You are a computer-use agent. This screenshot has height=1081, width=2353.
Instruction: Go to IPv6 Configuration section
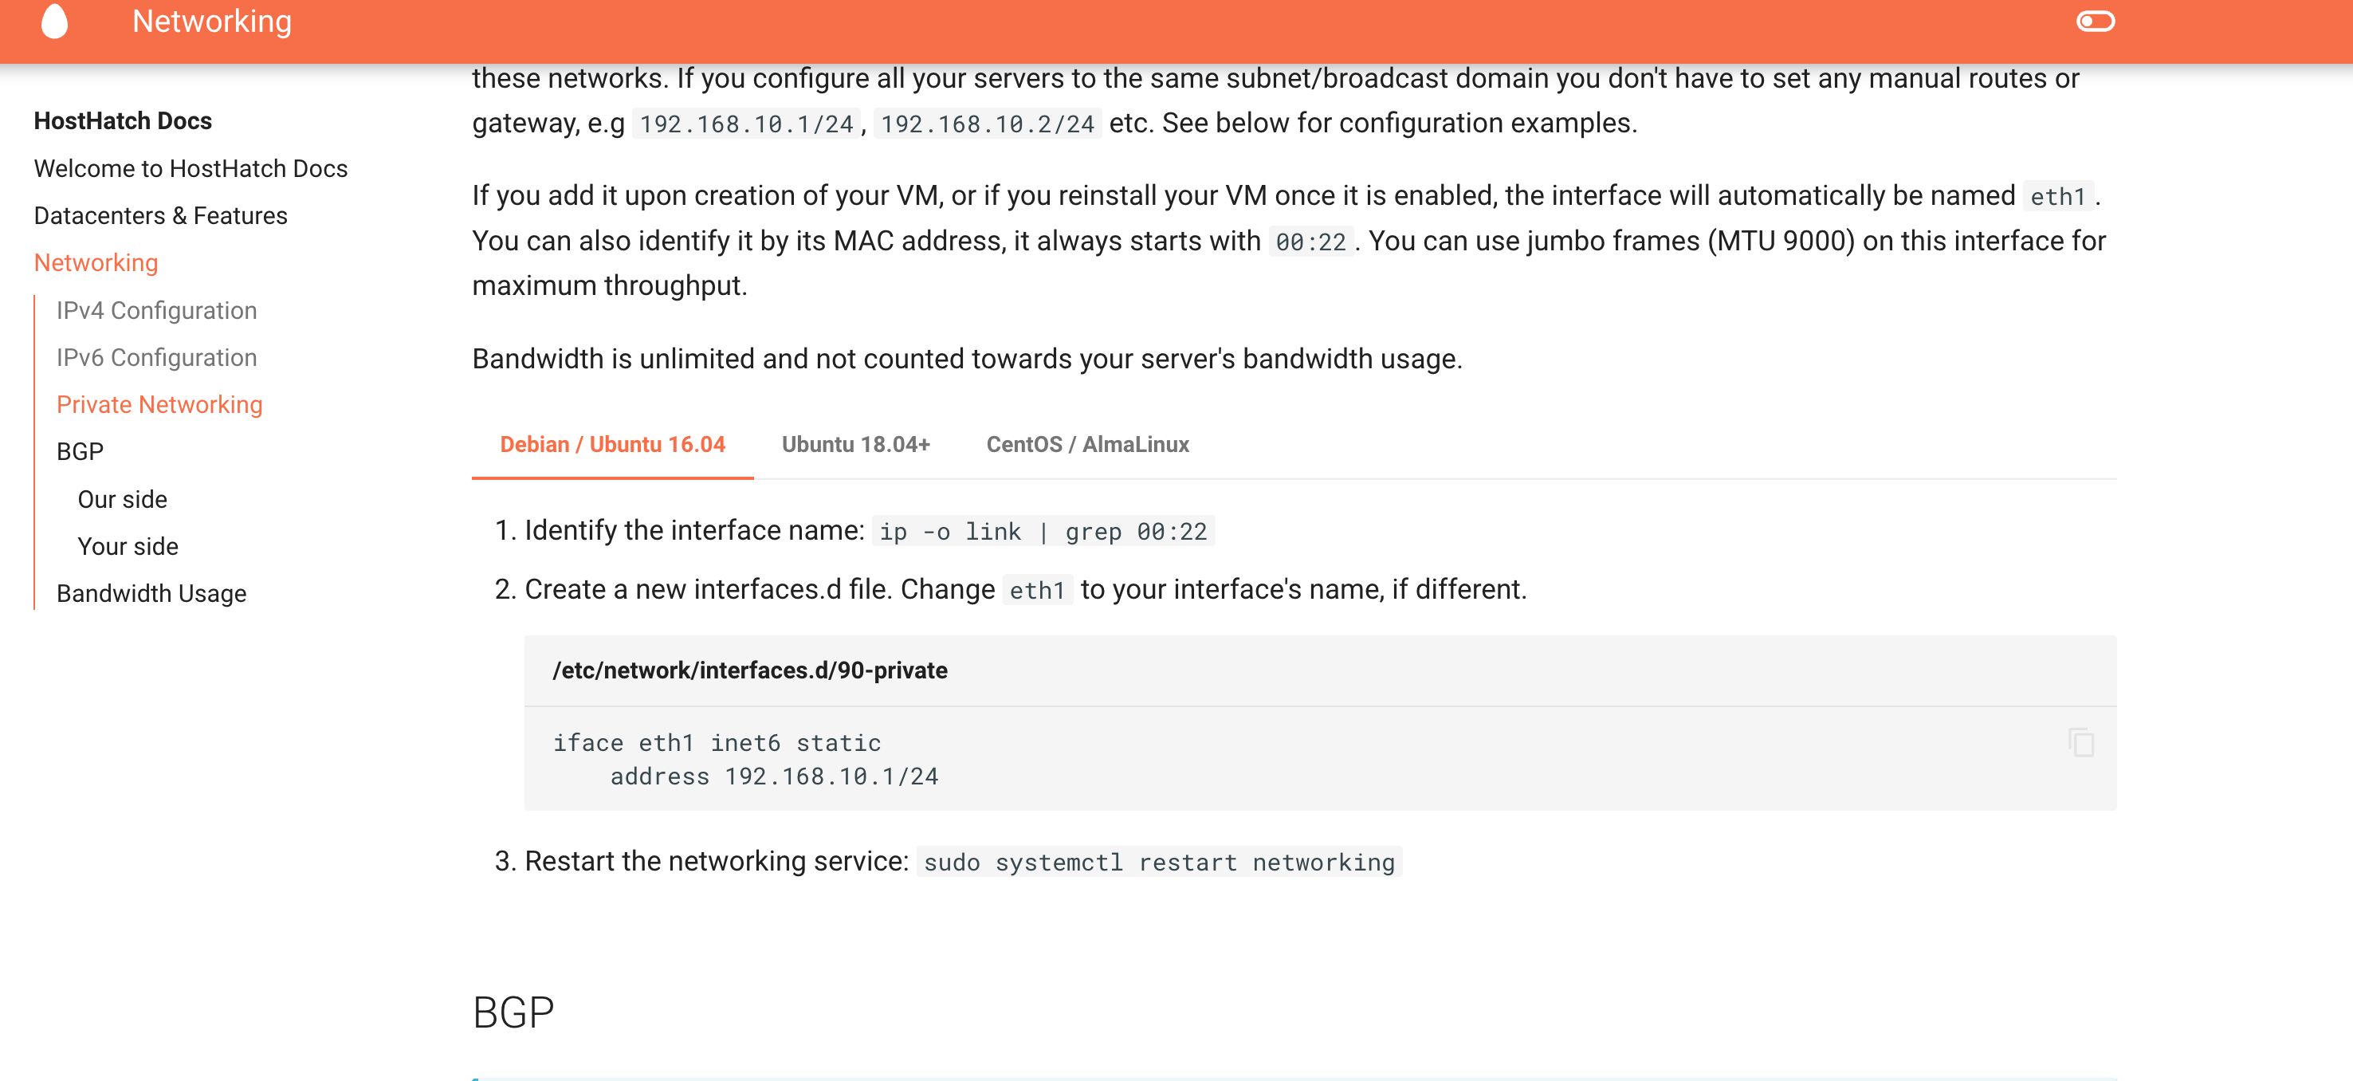click(156, 358)
